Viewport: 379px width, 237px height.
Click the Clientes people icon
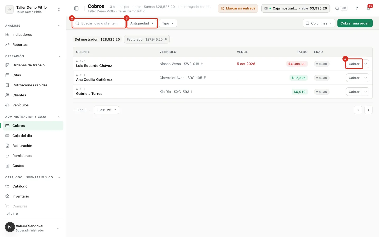pos(7,95)
